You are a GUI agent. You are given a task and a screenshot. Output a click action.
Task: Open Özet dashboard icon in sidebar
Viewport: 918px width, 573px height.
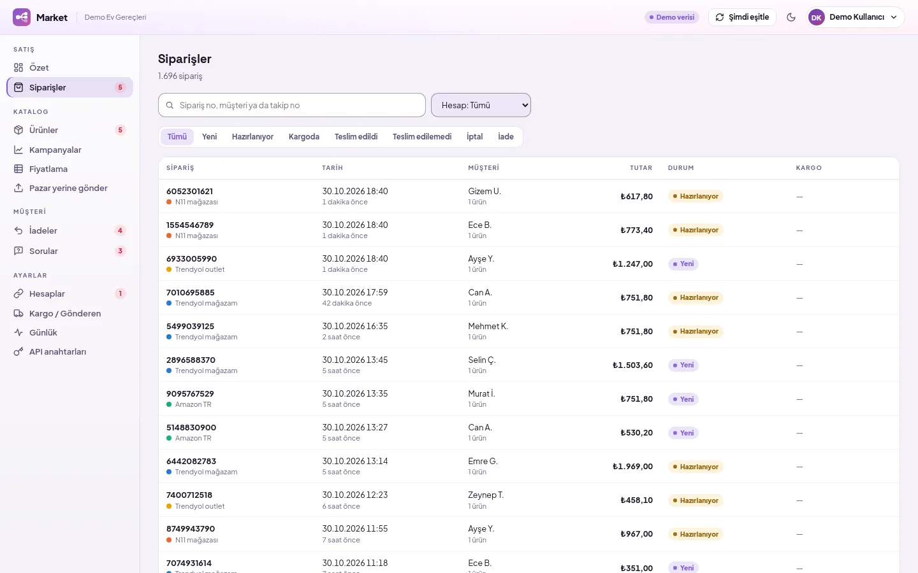click(18, 67)
